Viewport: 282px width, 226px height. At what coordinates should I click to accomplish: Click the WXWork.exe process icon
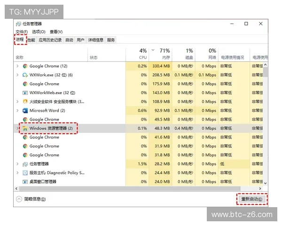25,75
